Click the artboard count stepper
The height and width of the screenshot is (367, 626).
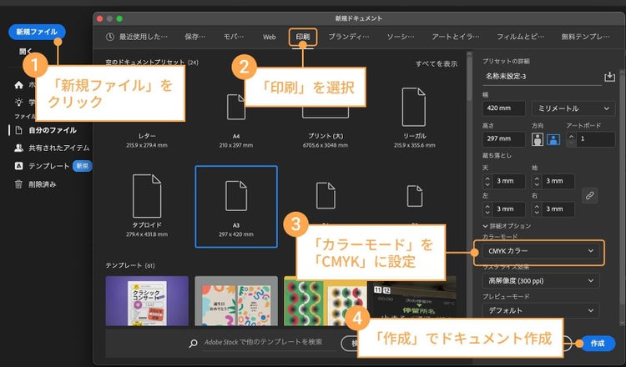[x=571, y=139]
